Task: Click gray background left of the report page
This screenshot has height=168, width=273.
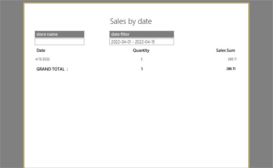Action: coord(11,85)
